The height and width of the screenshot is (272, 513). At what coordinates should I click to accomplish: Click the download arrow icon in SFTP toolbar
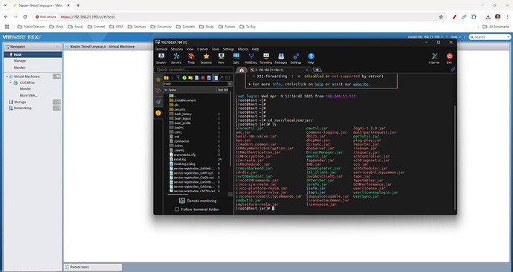pos(172,77)
